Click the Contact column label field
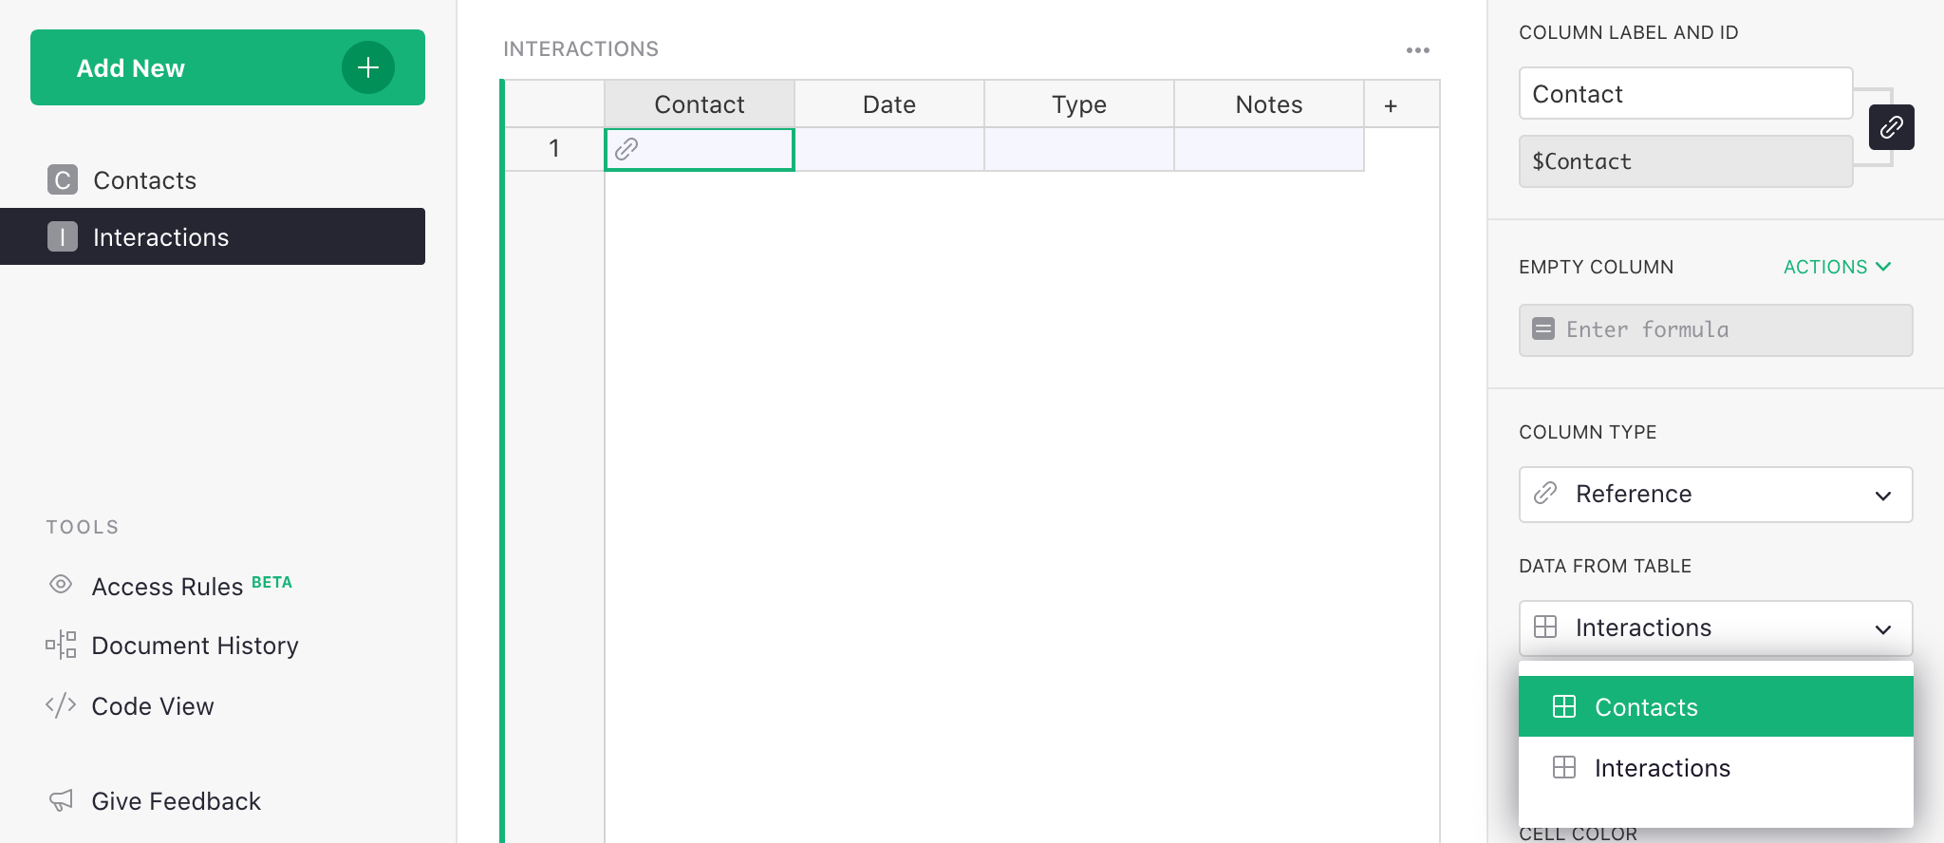The width and height of the screenshot is (1944, 843). point(1685,94)
